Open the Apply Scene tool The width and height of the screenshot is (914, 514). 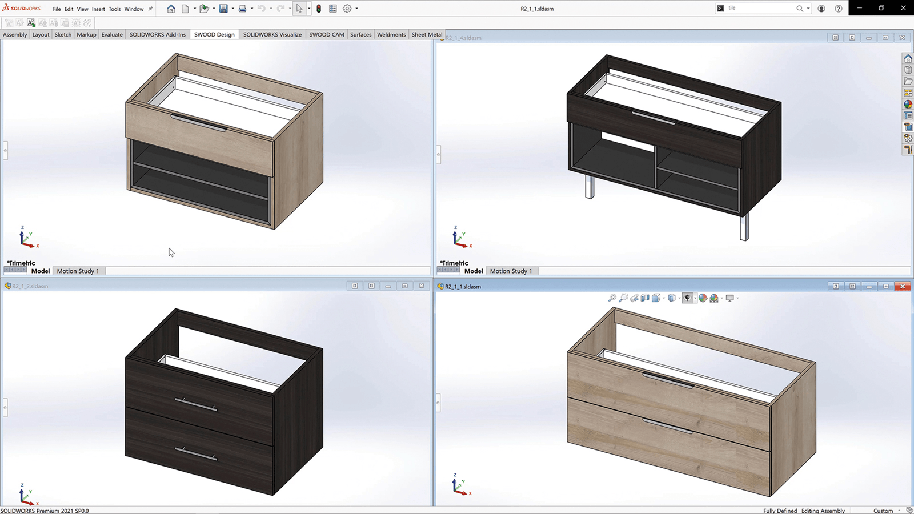(714, 298)
